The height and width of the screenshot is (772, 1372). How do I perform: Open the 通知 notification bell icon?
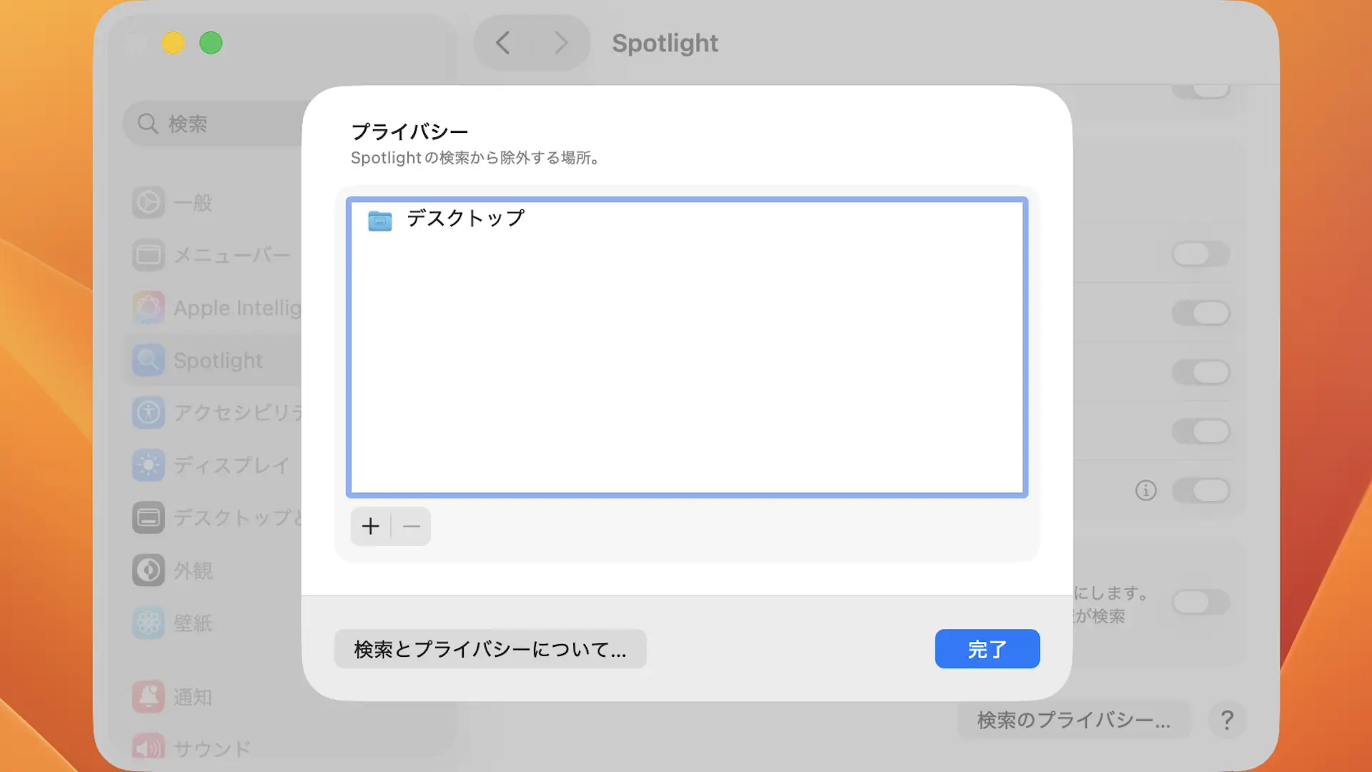click(x=148, y=697)
